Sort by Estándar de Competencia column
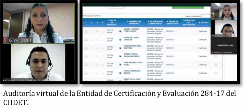Screen dimensions: 244x108 pos(155,22)
